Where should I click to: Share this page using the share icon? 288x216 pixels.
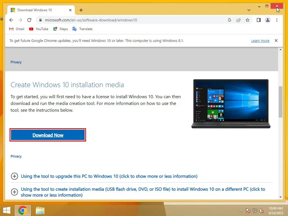(x=238, y=20)
